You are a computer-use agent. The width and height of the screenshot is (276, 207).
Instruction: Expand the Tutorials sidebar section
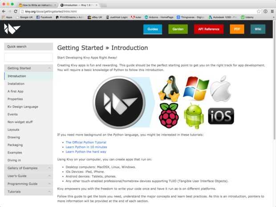coord(28,191)
